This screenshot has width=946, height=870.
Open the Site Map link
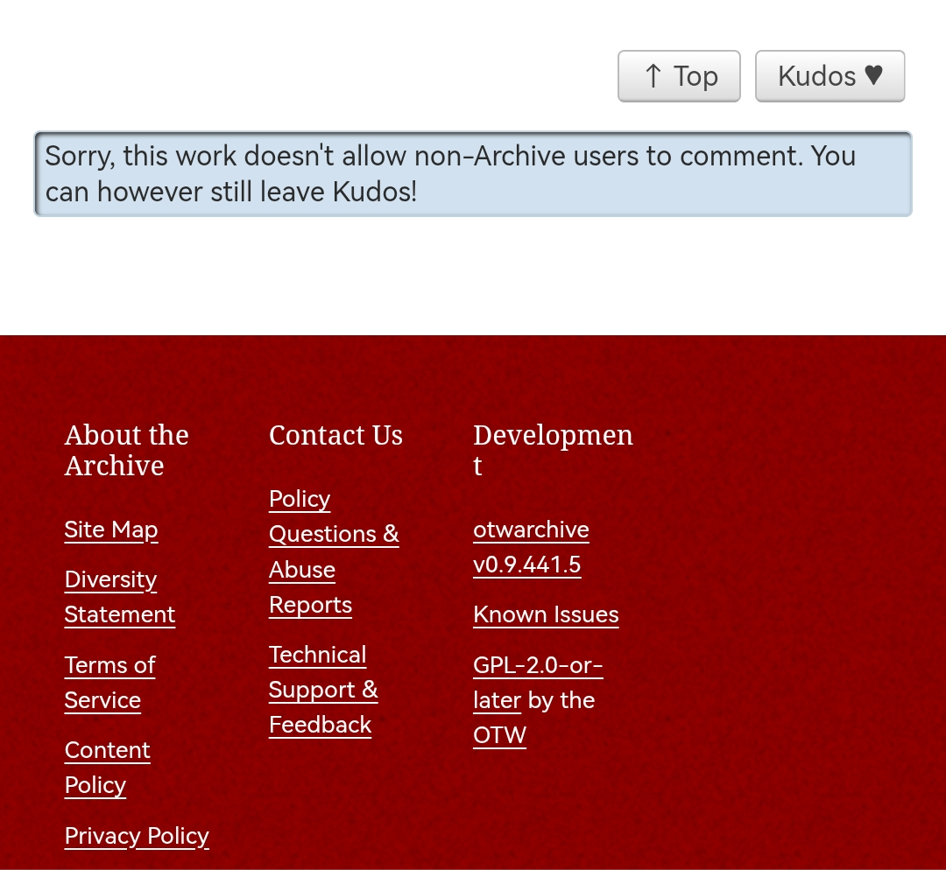111,530
